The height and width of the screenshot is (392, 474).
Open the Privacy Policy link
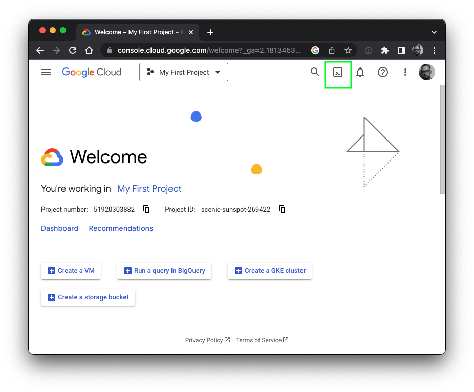(204, 340)
